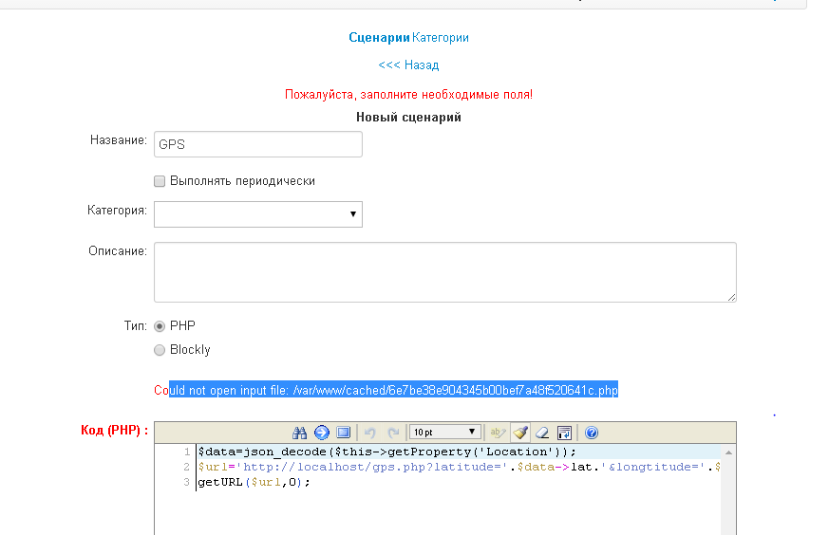Screen dimensions: 829x535
Task: Click the <<< Назад link
Action: pos(408,65)
